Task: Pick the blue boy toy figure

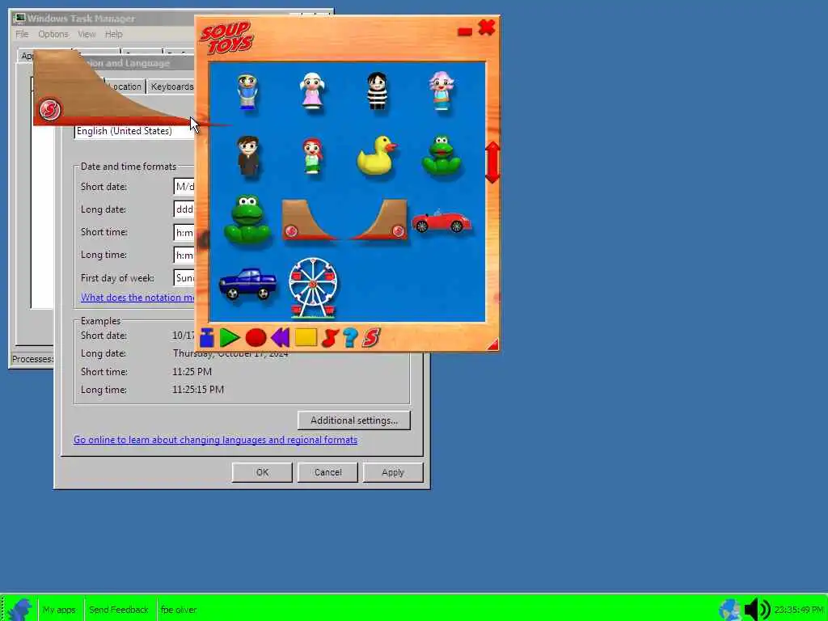Action: tap(247, 92)
